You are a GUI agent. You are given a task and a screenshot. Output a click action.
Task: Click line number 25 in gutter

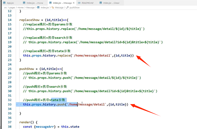tap(10, 69)
